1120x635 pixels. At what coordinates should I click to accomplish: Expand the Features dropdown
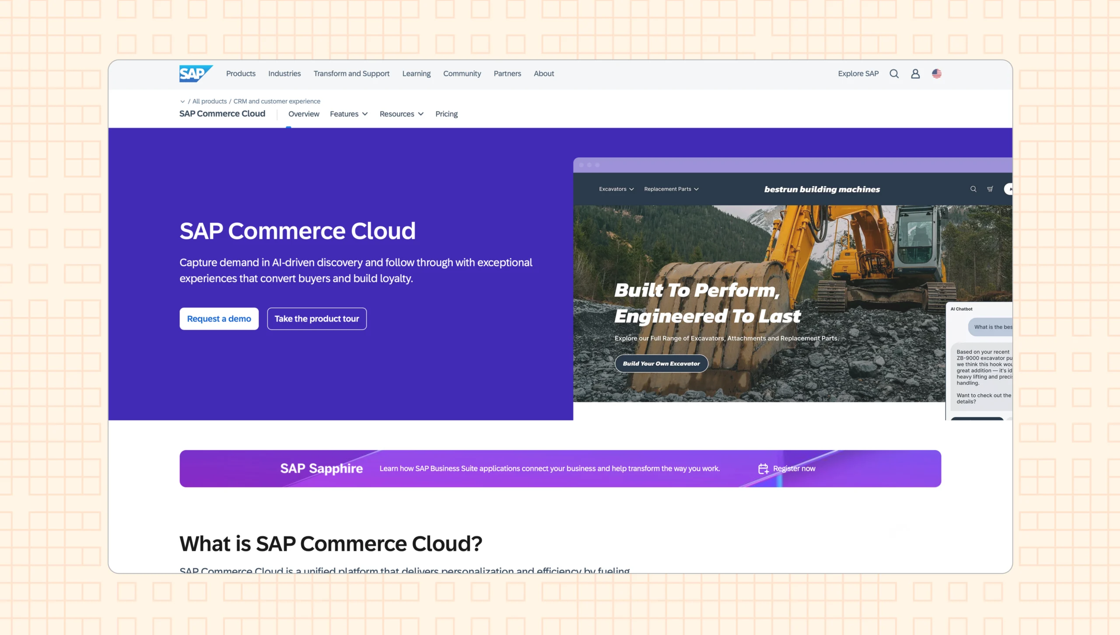(349, 114)
